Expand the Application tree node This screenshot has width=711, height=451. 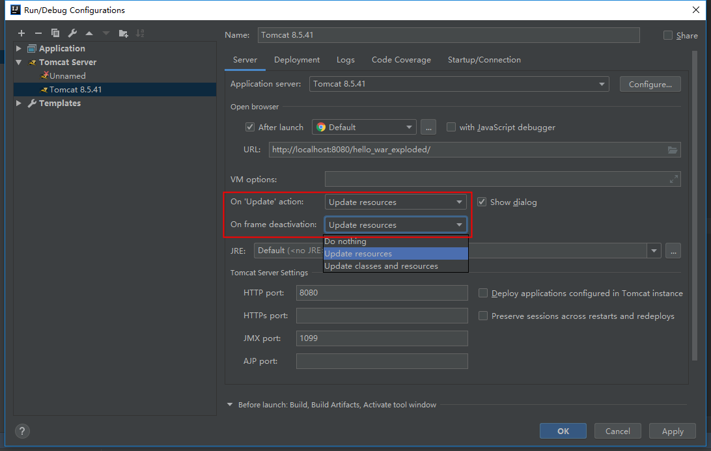click(19, 49)
